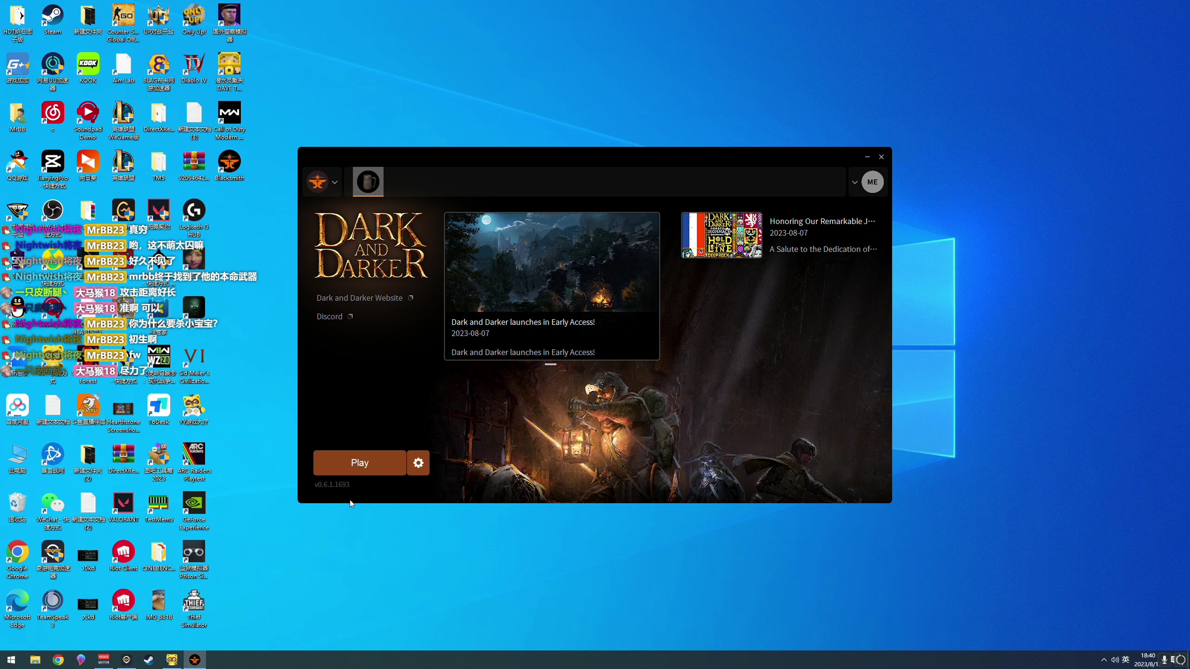This screenshot has width=1190, height=669.
Task: Select ARC Raiders Playtest desktop icon
Action: [x=194, y=462]
